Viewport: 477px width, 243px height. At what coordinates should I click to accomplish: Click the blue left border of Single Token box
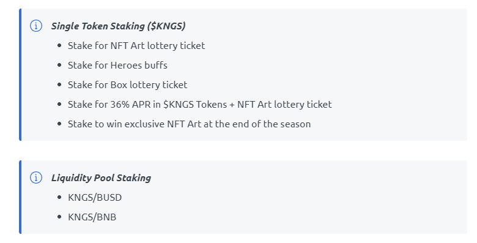[x=20, y=75]
